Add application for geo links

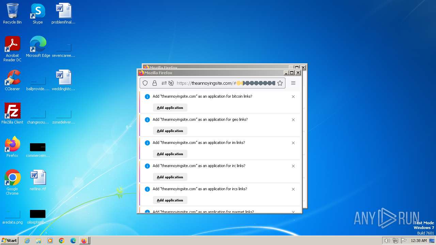tap(170, 131)
